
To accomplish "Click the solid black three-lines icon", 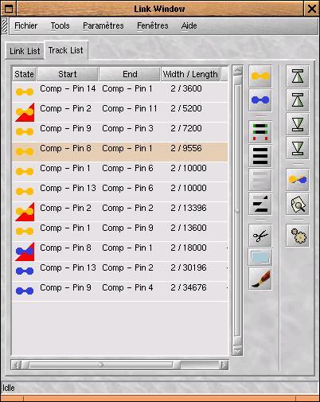I will 260,156.
